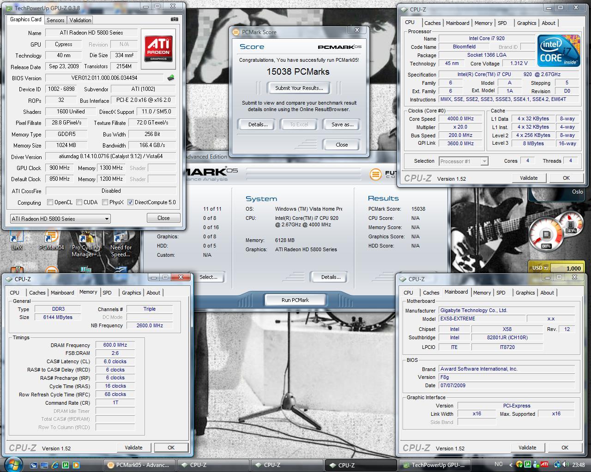Open the About tab in top-right CPU-Z
591x472 pixels.
pos(549,23)
